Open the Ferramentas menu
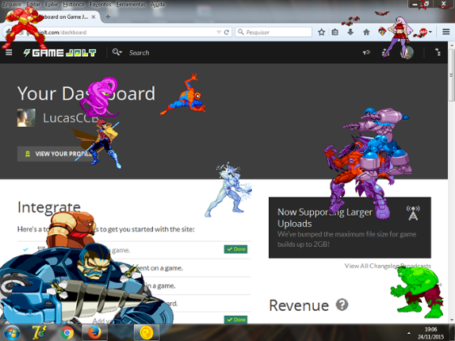Screen dimensions: 455x341 (x=131, y=4)
